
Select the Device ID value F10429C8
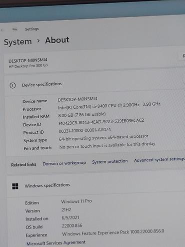coord(101,122)
